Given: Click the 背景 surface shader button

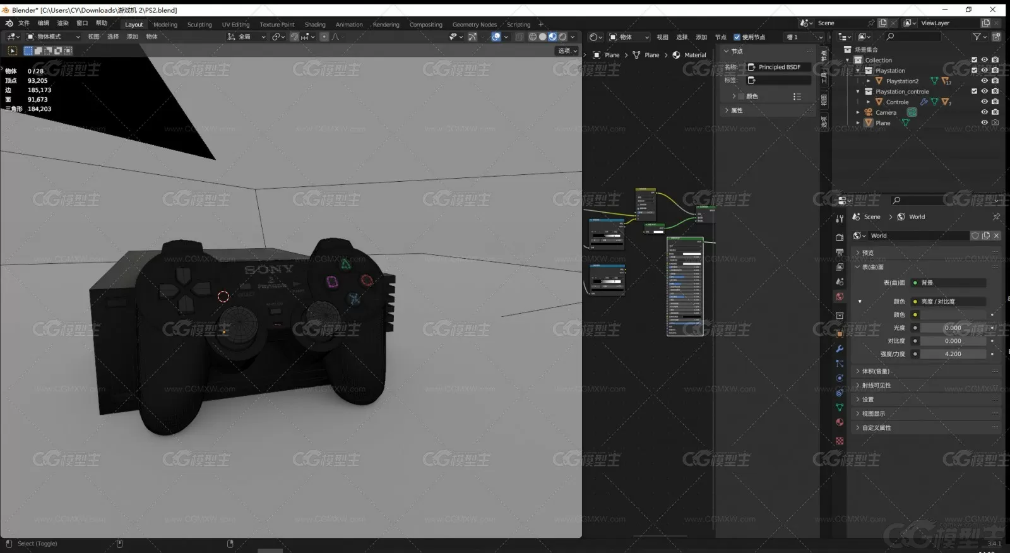Looking at the screenshot, I should (x=948, y=283).
